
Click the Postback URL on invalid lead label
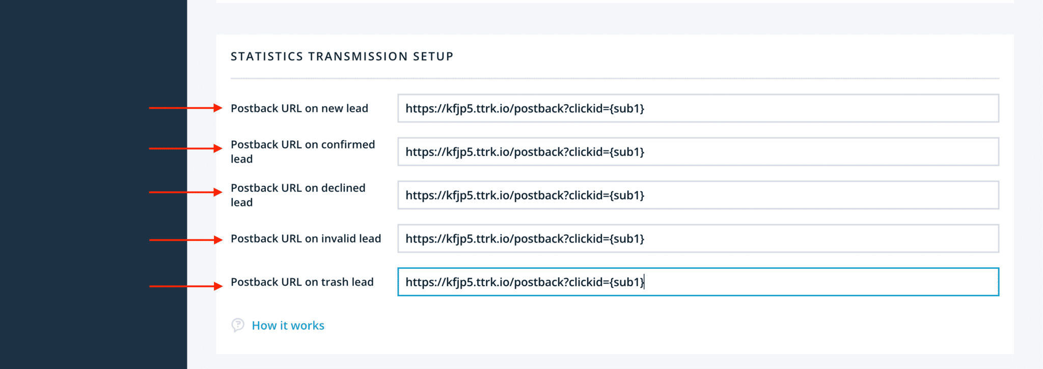(306, 238)
